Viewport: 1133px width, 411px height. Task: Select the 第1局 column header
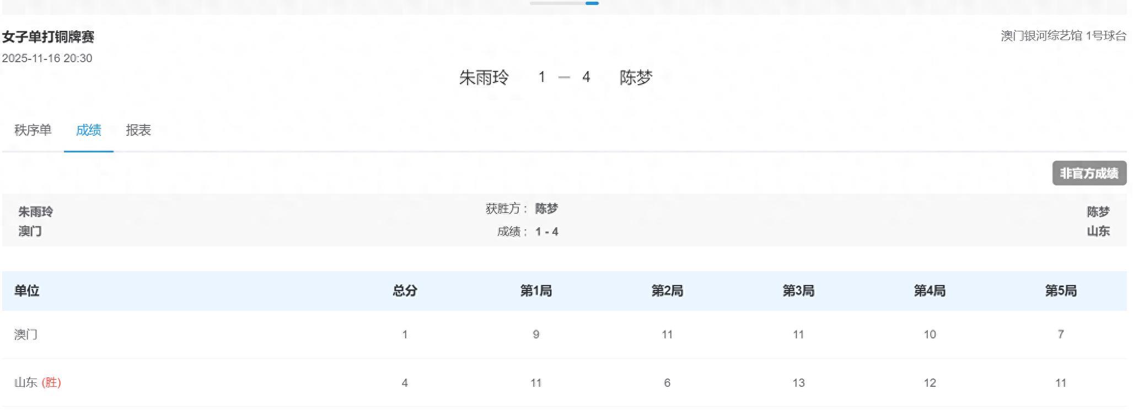[x=536, y=291]
